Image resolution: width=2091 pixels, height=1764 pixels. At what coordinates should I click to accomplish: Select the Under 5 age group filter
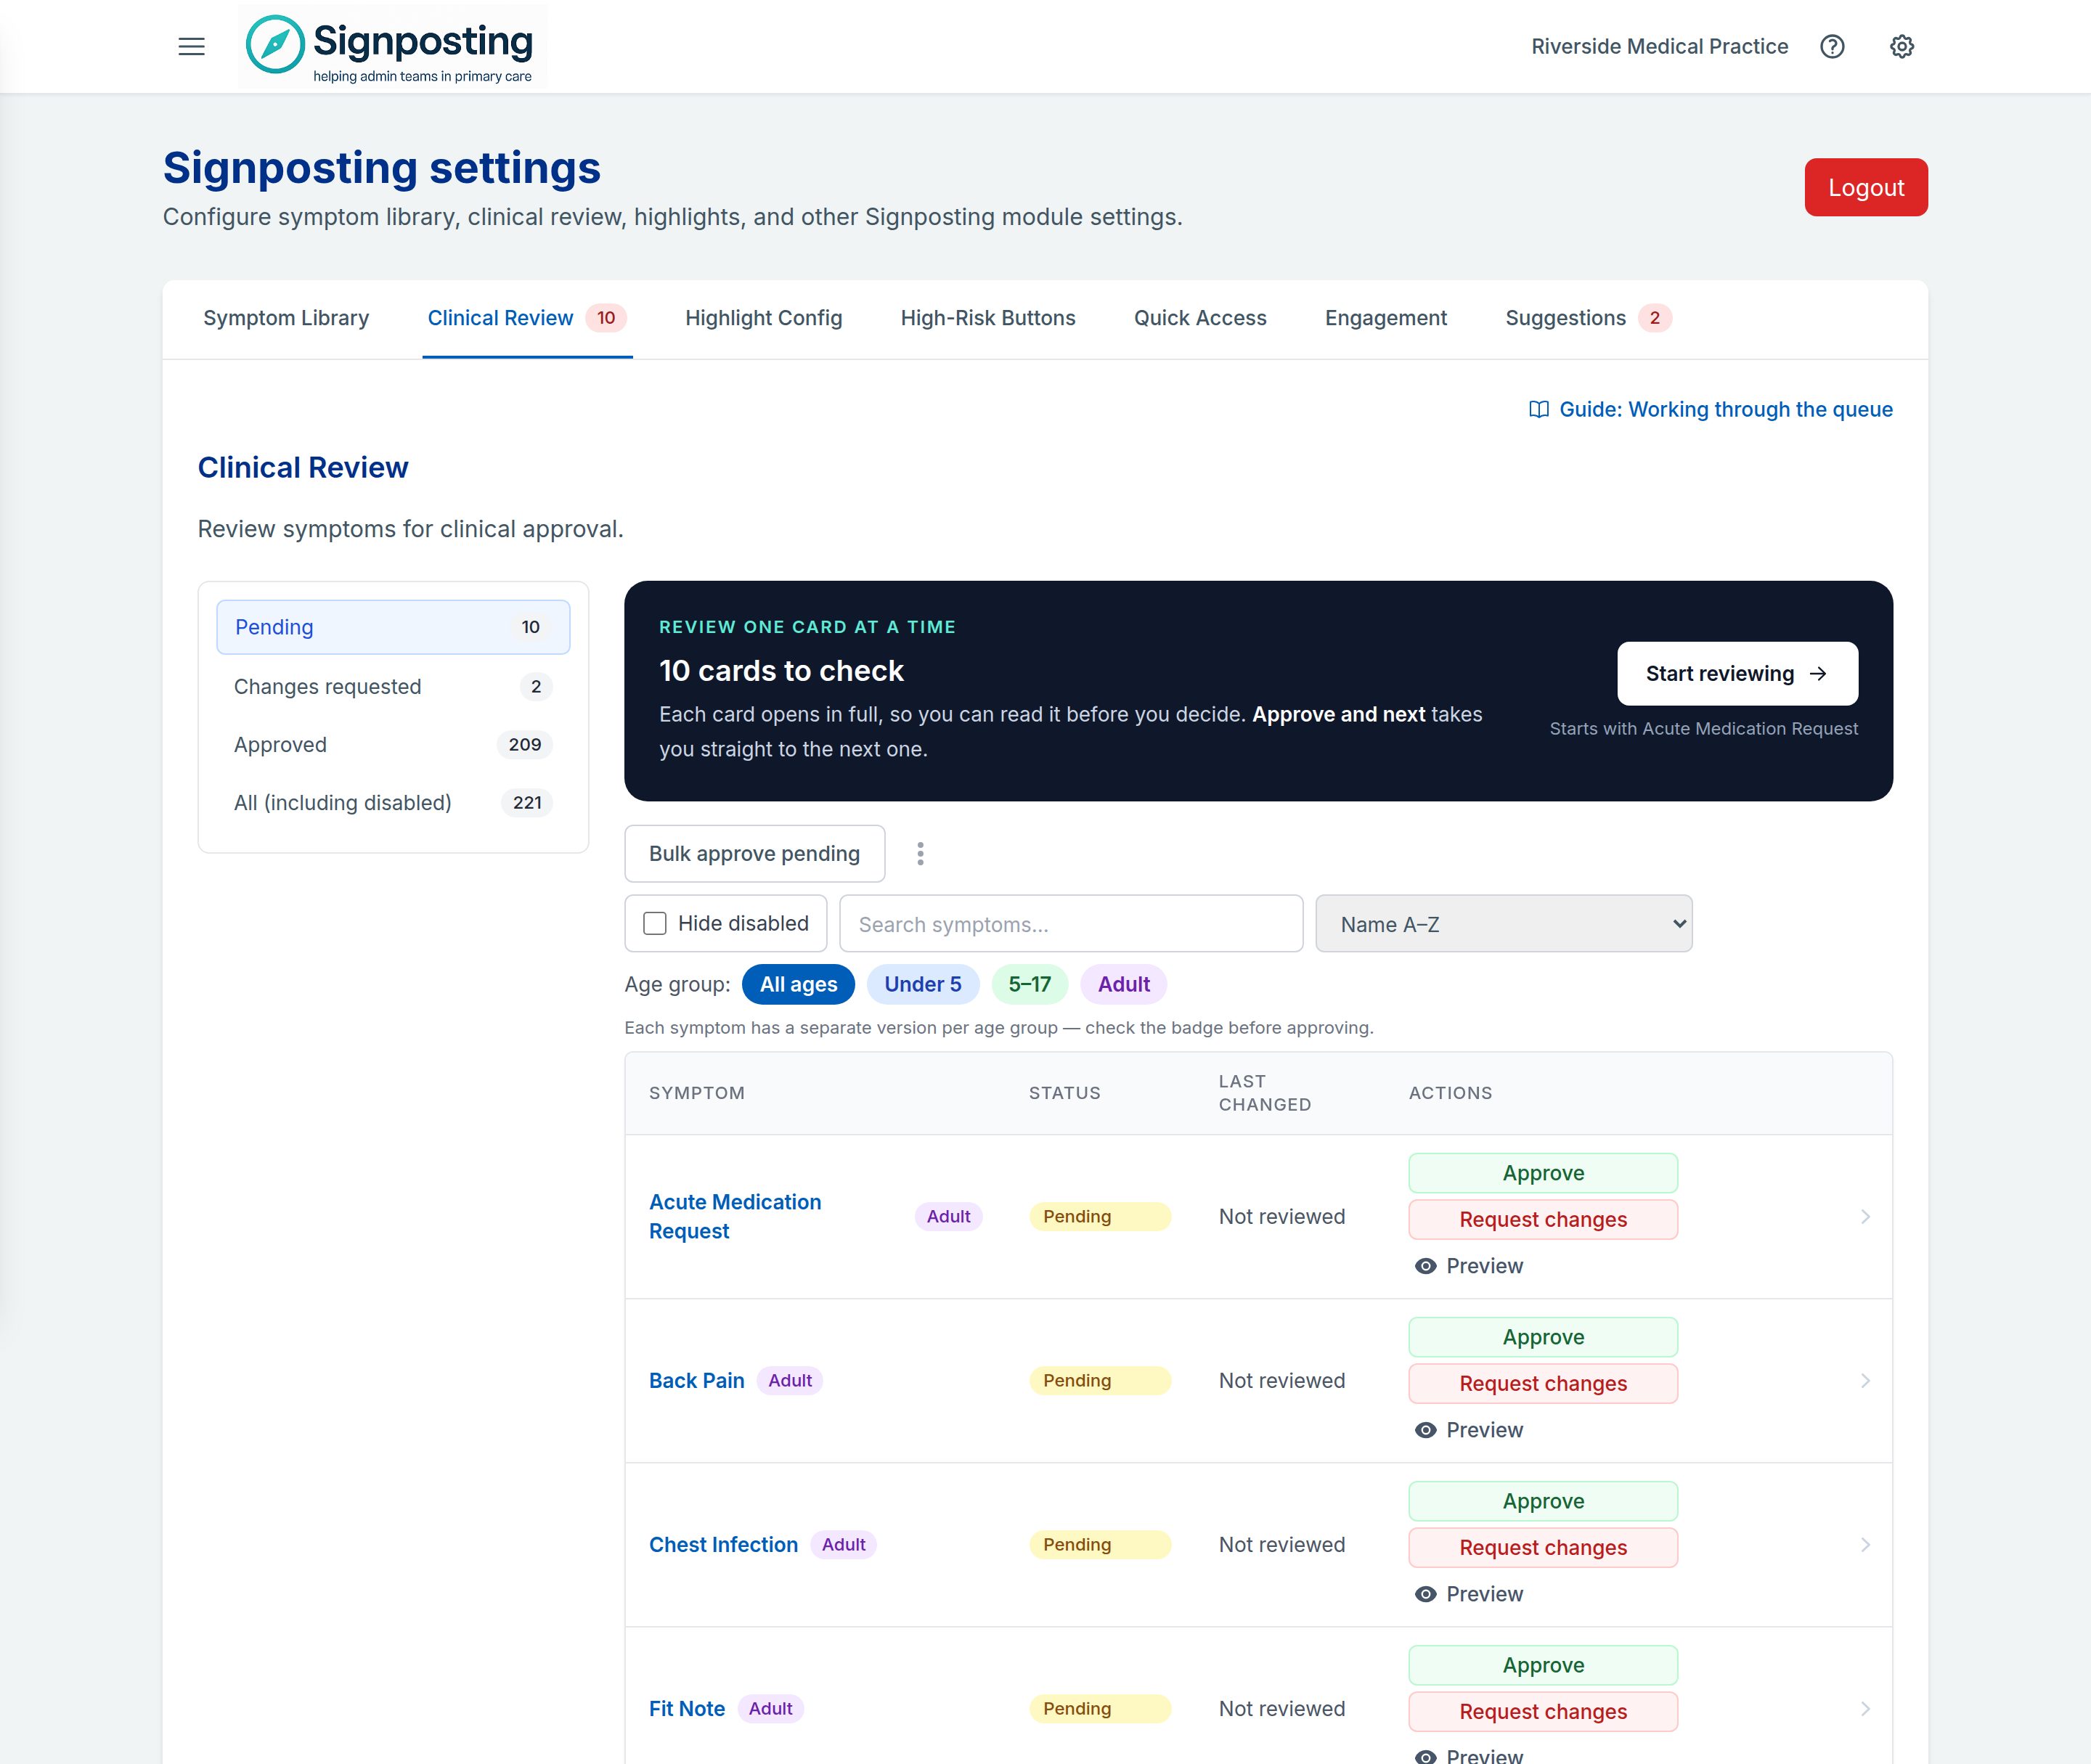click(922, 984)
